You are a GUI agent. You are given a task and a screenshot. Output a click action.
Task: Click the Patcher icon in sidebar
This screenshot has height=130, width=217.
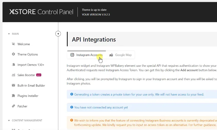[13, 106]
